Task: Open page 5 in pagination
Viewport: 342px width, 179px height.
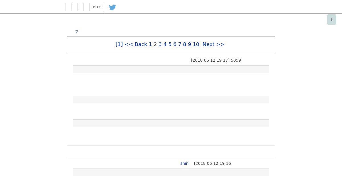Action: tap(170, 44)
